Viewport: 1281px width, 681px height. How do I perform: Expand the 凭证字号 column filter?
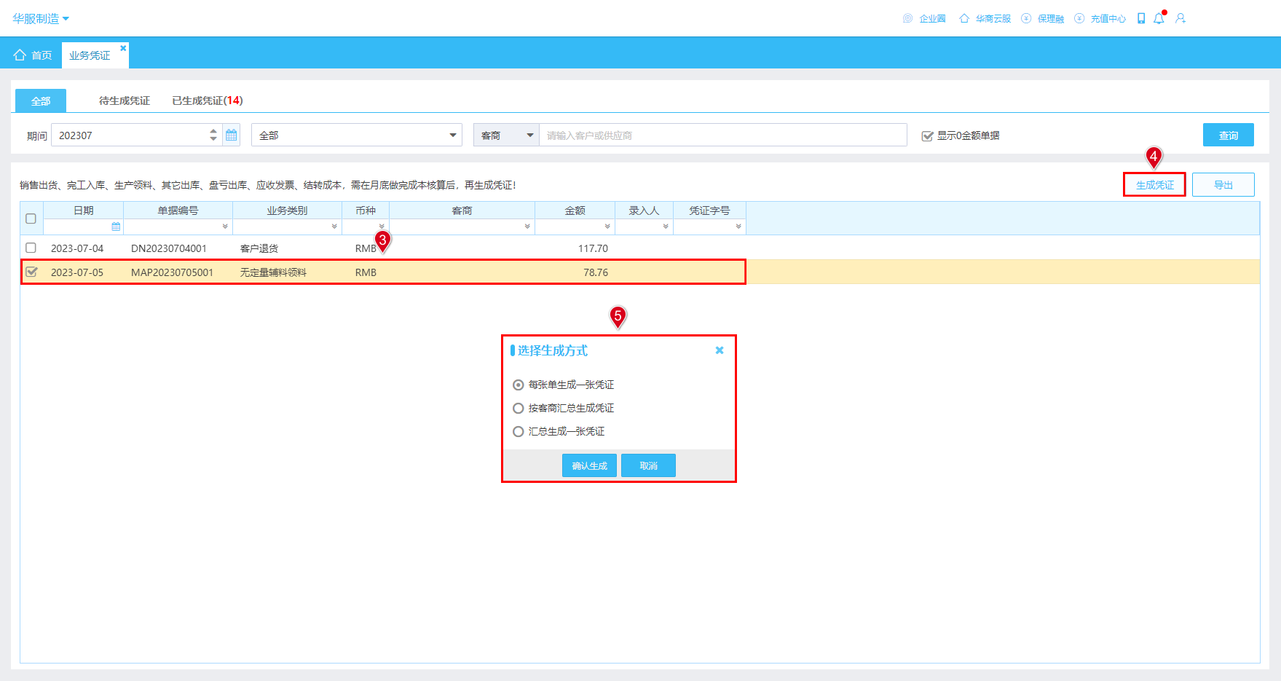(x=738, y=227)
